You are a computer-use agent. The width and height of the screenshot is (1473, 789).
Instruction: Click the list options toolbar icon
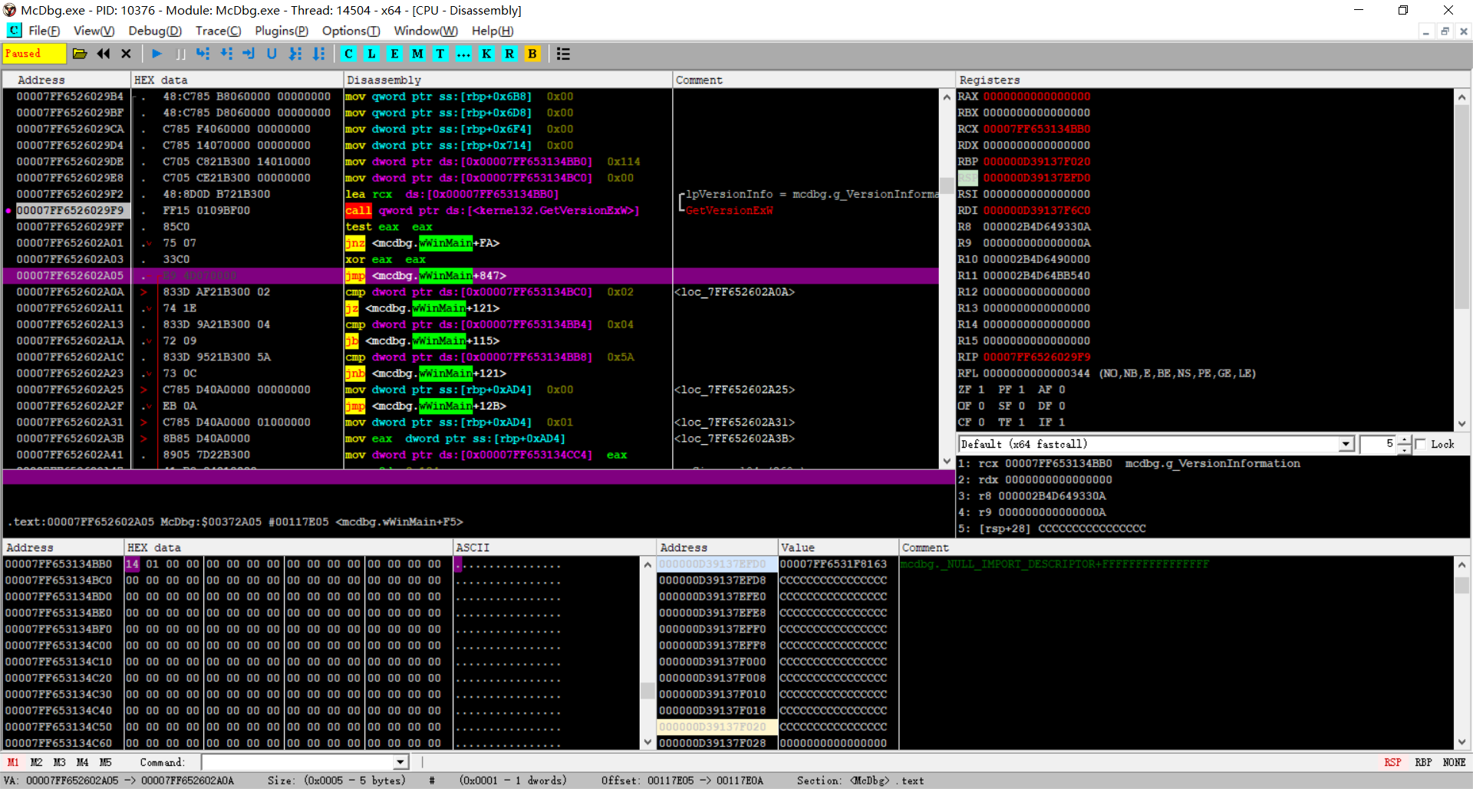tap(563, 54)
